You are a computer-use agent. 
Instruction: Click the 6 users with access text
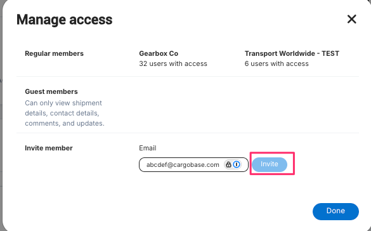[277, 63]
